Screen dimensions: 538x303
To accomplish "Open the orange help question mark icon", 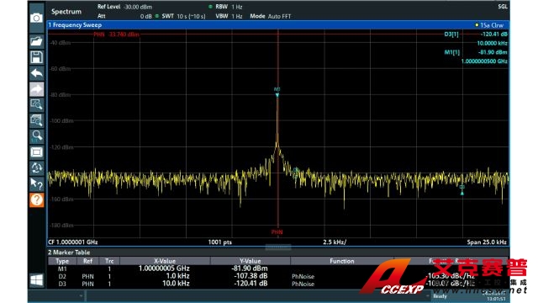I will 36,199.
